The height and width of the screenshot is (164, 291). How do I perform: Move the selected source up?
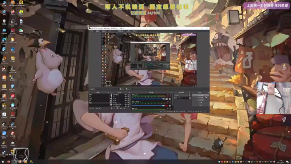121,108
